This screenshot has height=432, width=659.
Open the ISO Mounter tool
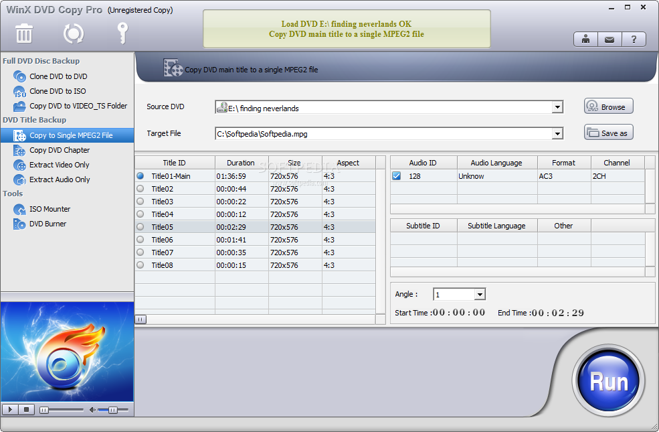pyautogui.click(x=50, y=209)
